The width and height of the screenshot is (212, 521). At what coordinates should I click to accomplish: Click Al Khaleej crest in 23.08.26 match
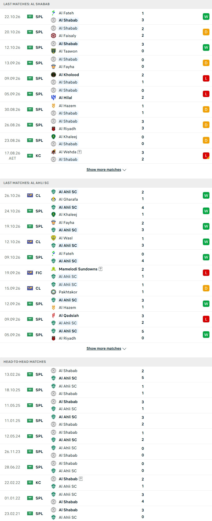pyautogui.click(x=54, y=137)
